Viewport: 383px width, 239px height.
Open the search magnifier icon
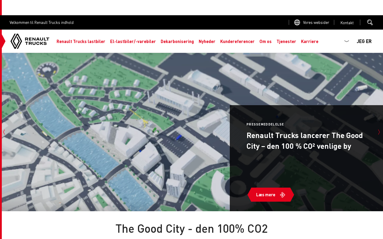coord(370,22)
